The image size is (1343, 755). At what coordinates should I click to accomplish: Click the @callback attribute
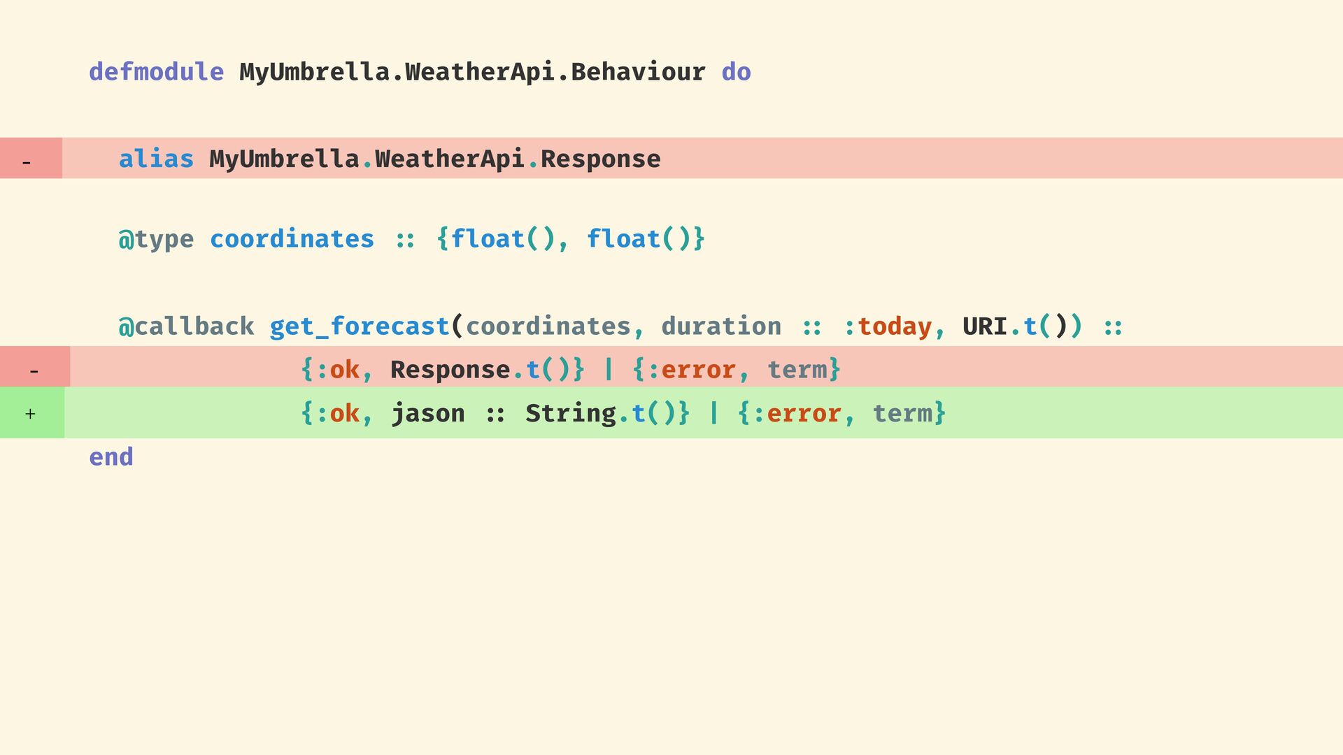click(x=186, y=326)
